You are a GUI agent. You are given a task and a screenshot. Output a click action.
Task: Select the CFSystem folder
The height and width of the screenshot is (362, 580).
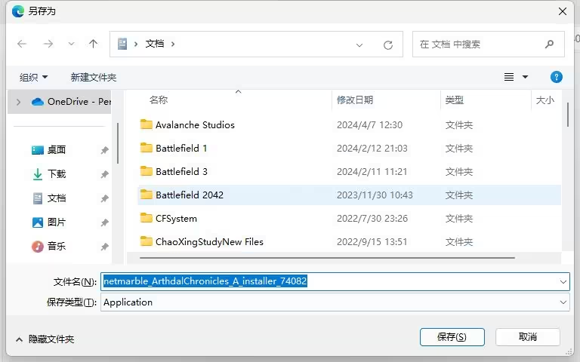(x=176, y=218)
